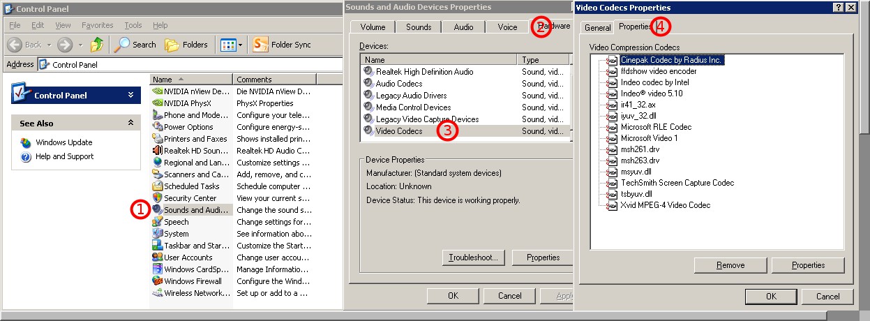Select the Power Options icon
The image size is (870, 321).
pyautogui.click(x=158, y=127)
